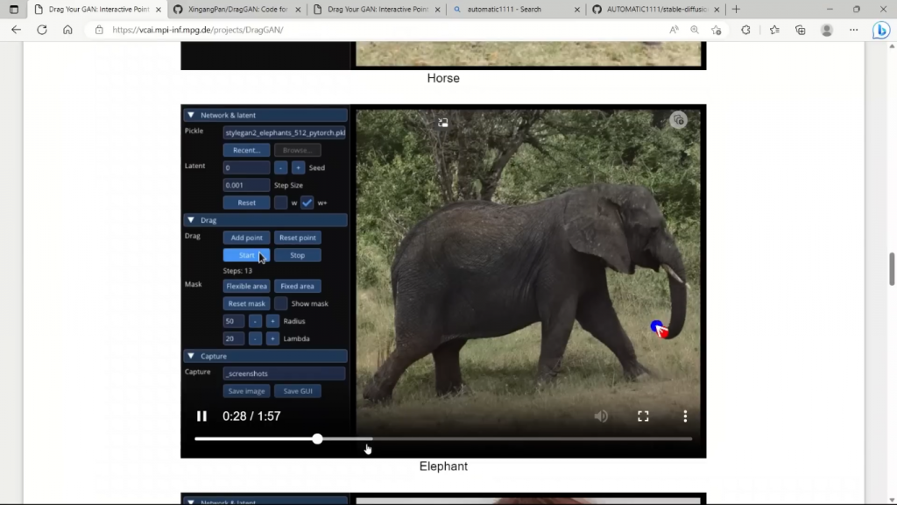Enable the w latent checkbox
This screenshot has width=897, height=505.
[x=280, y=203]
